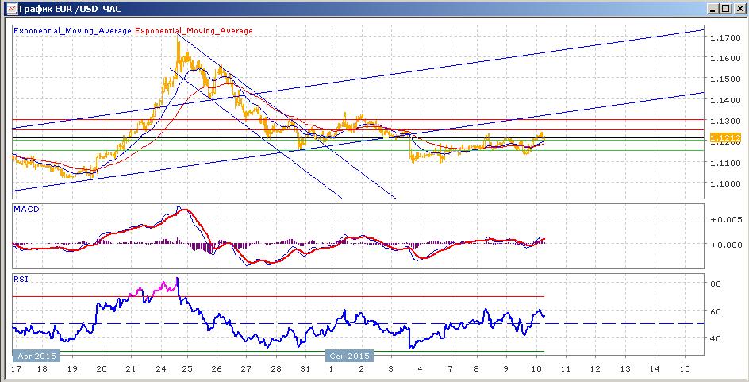Click price axis label 1.1400
The image size is (749, 382).
tap(725, 100)
